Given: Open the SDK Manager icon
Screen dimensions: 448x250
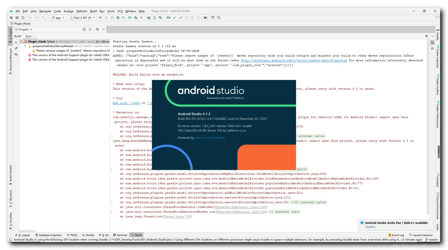Looking at the screenshot, I should pos(160,18).
